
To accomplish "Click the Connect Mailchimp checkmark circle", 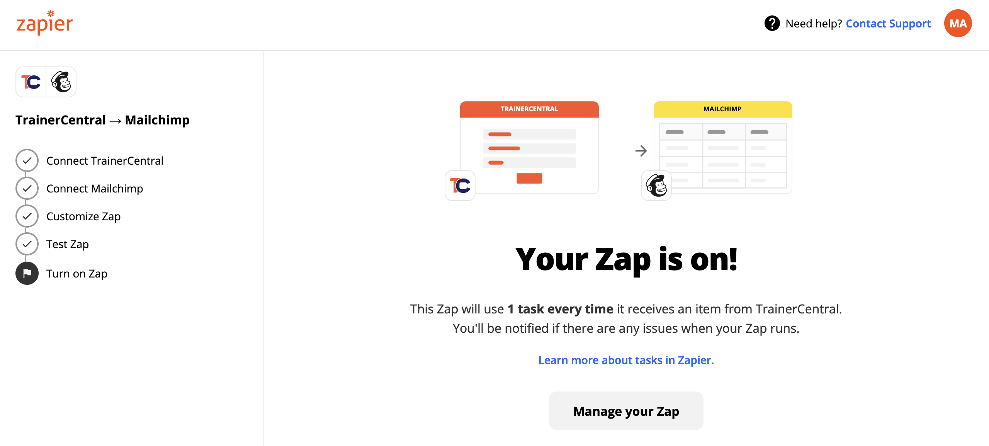I will click(27, 188).
